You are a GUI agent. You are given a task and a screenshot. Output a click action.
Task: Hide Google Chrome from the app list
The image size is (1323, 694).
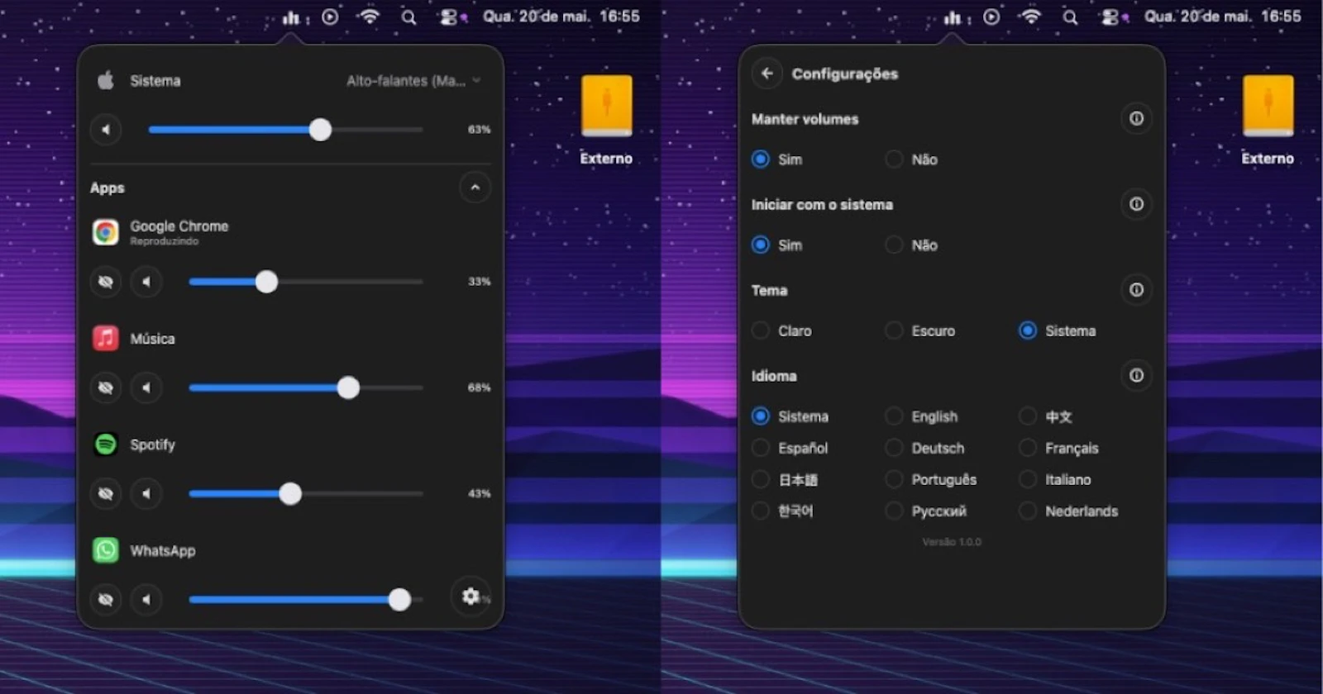(106, 282)
